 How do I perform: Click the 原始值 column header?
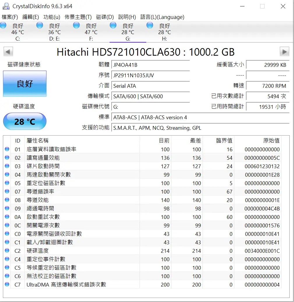[258, 141]
